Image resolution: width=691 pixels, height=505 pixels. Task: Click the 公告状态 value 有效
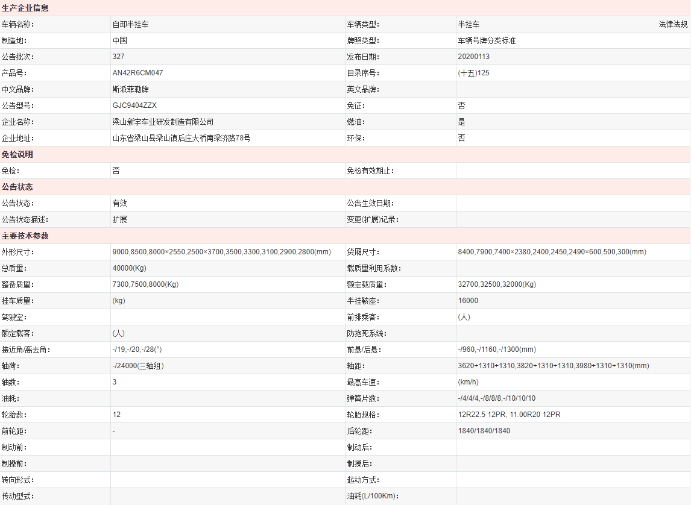116,203
